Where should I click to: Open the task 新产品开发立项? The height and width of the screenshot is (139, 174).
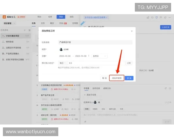tap(48, 95)
